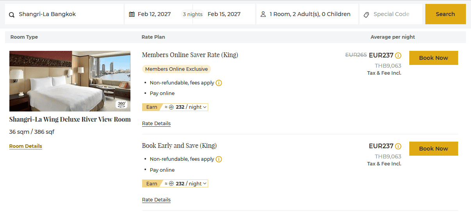Open price info icon for Book Early and Save
Screen dimensions: 471x212
point(398,146)
